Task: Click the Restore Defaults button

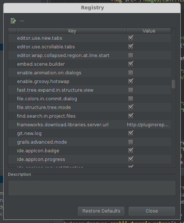Action: 101,211
